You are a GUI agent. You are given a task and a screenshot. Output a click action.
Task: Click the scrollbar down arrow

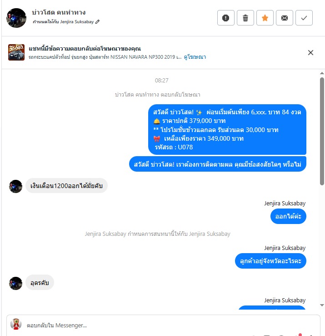point(322,305)
